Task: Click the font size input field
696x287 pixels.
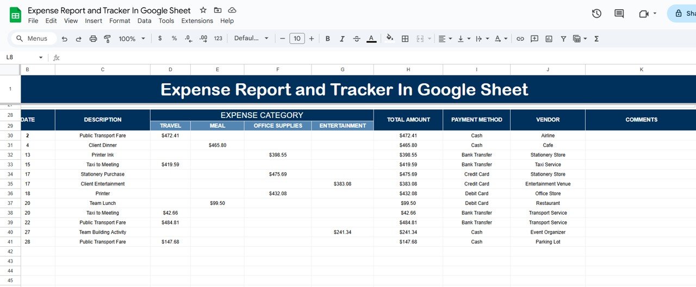Action: tap(297, 39)
